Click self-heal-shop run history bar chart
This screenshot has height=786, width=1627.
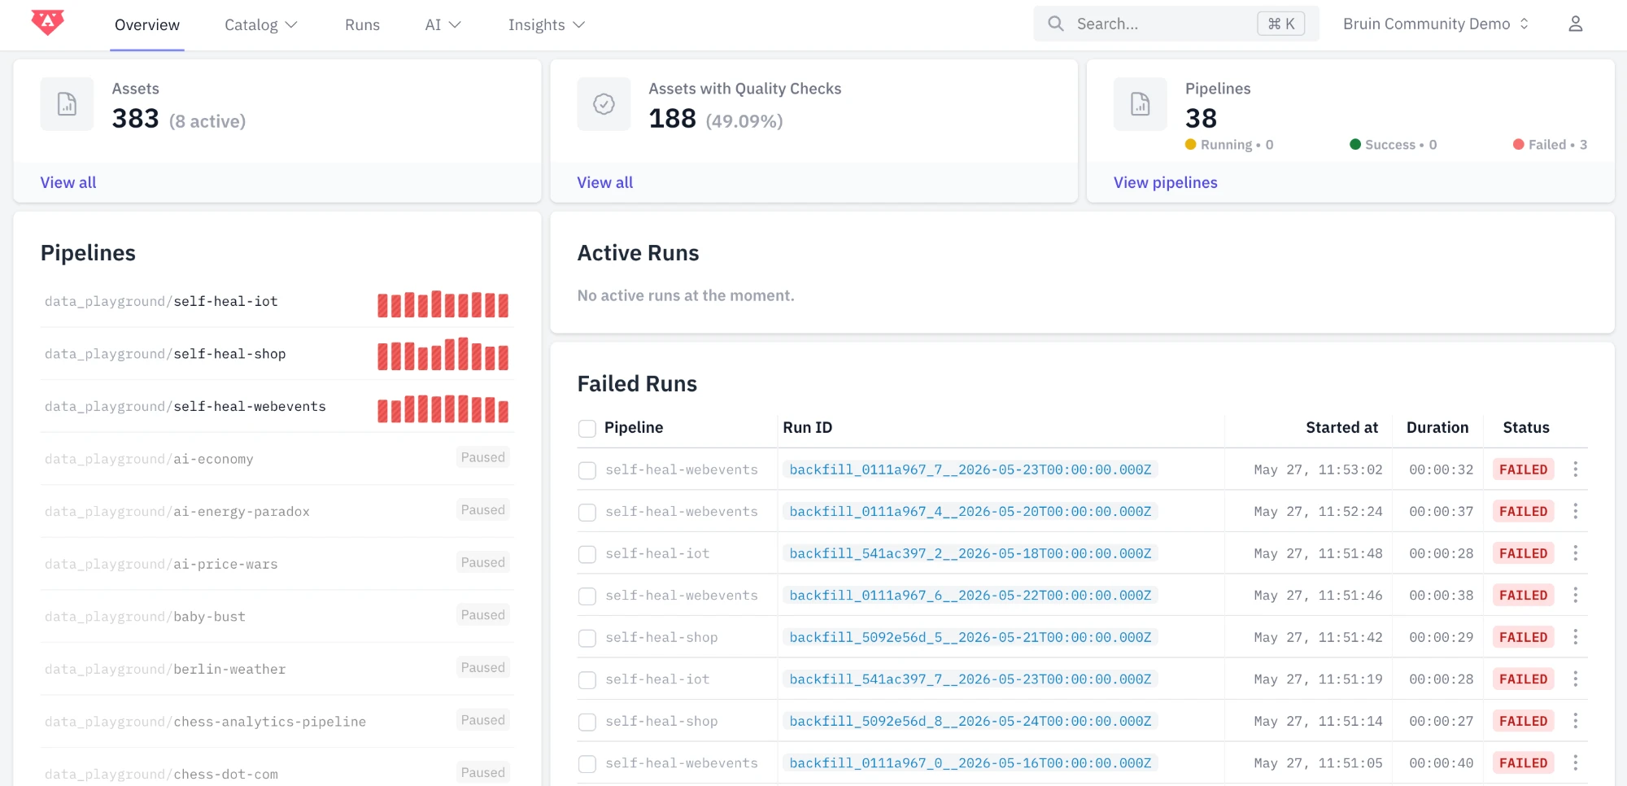click(443, 354)
